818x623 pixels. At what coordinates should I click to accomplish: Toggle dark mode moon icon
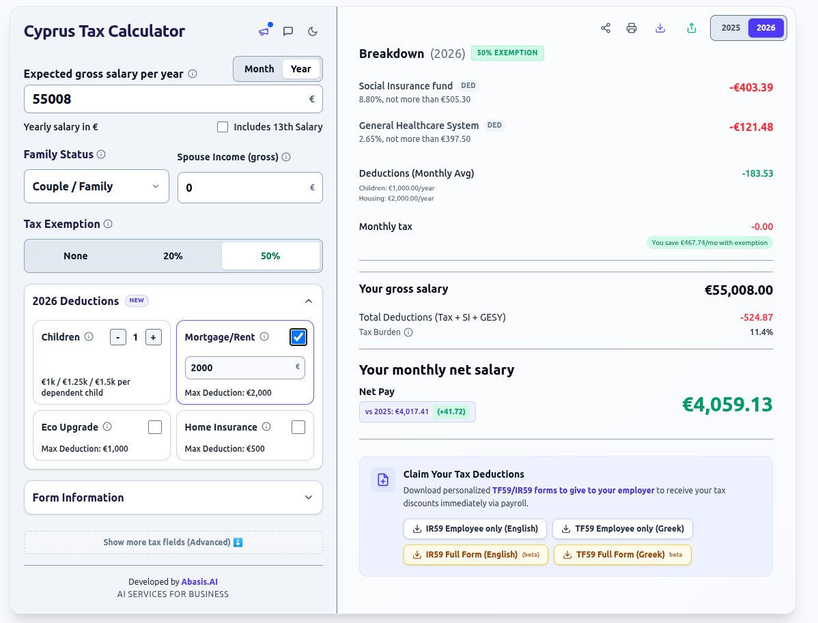point(313,31)
